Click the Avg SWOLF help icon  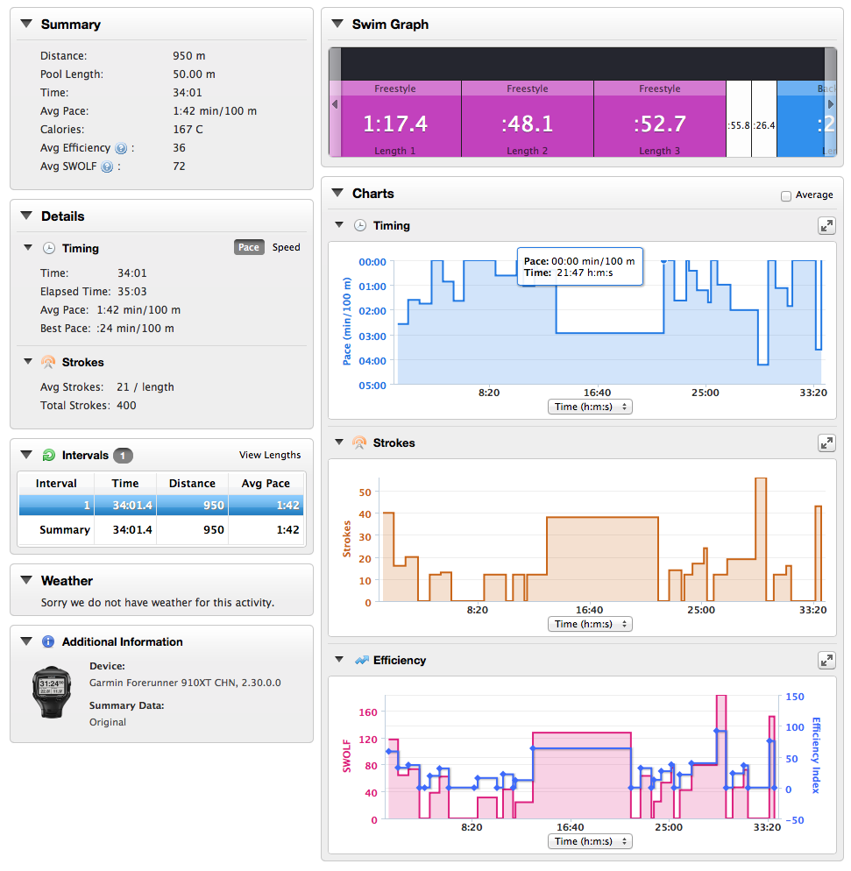107,166
